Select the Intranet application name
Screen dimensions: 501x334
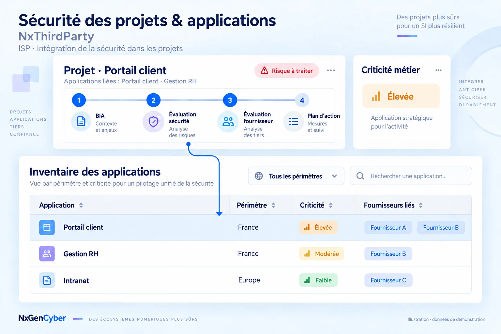[x=76, y=281]
